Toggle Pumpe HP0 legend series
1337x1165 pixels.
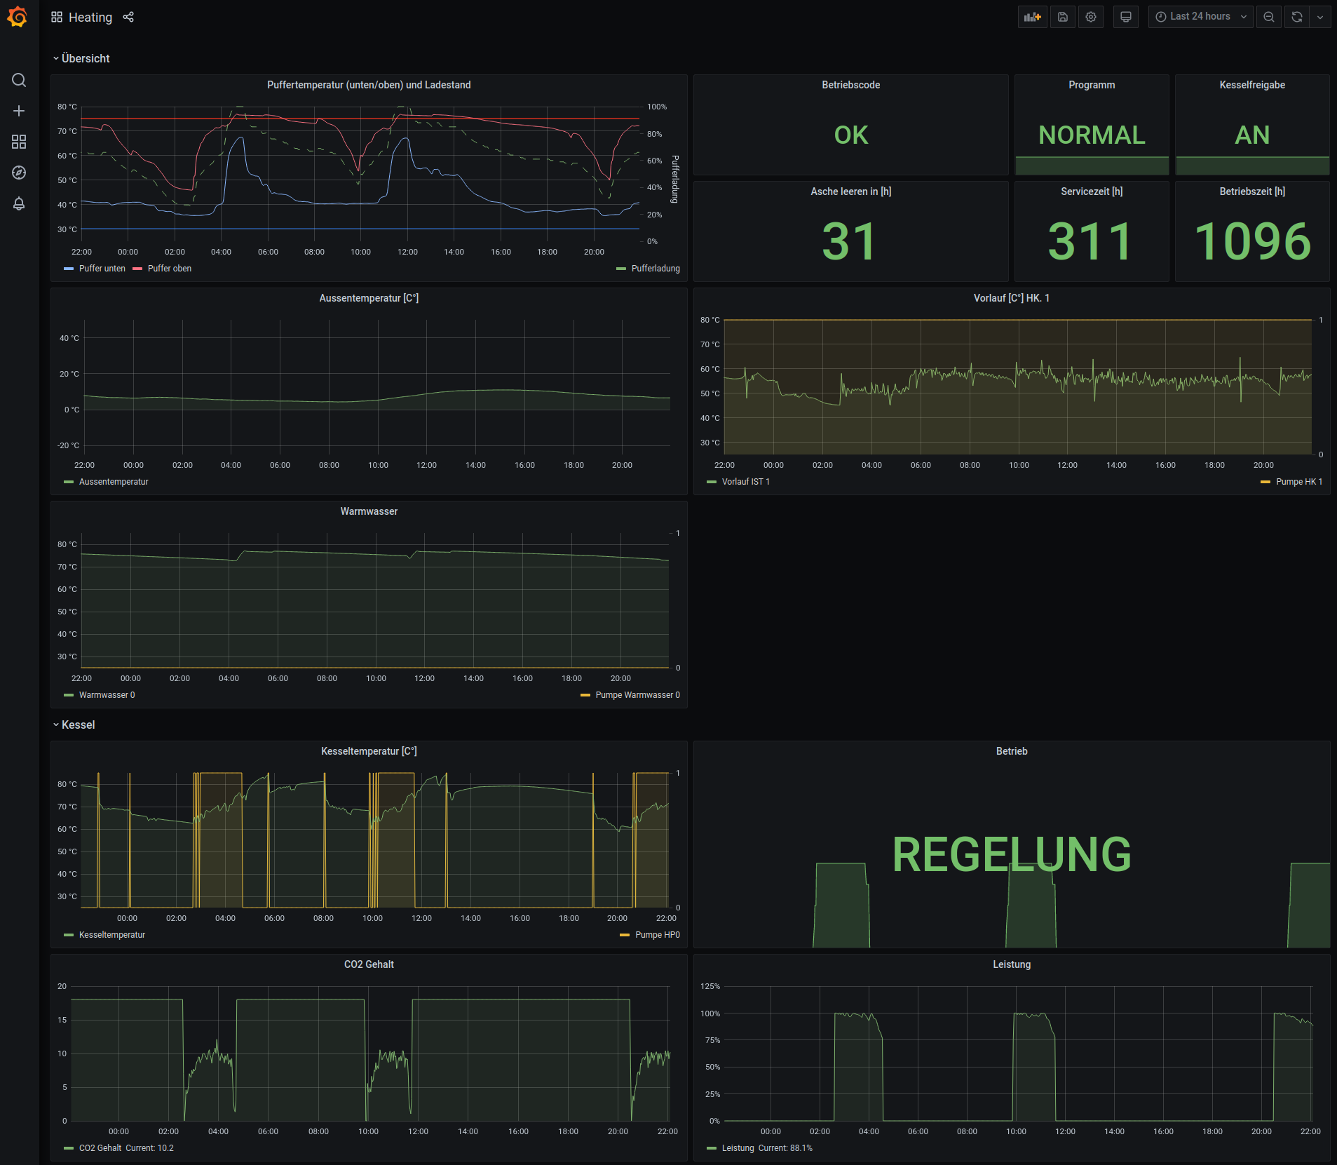[x=658, y=935]
